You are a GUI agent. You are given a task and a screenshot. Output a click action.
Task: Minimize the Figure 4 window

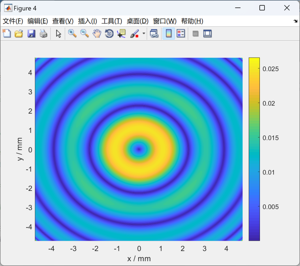(x=237, y=8)
